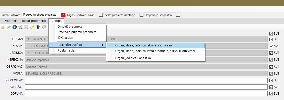Click the open book icon in toolbar
This screenshot has height=100, width=284.
pos(44,27)
